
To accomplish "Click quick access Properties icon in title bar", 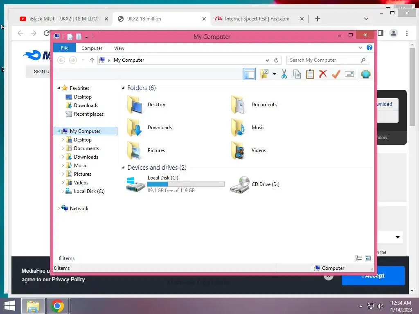I will pos(70,36).
